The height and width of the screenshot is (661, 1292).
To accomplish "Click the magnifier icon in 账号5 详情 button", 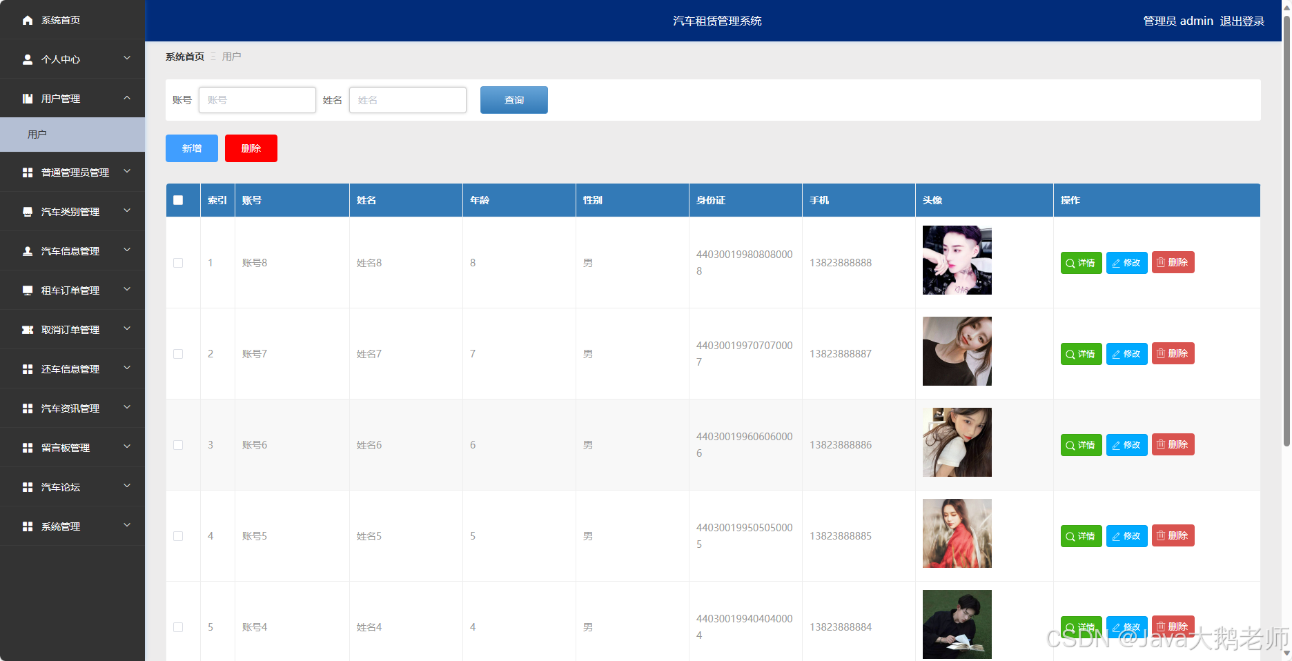I will click(x=1070, y=536).
